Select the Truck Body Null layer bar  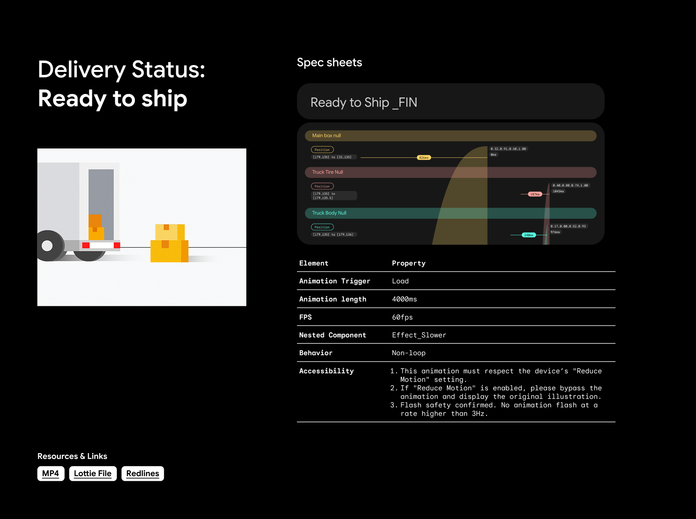[451, 213]
